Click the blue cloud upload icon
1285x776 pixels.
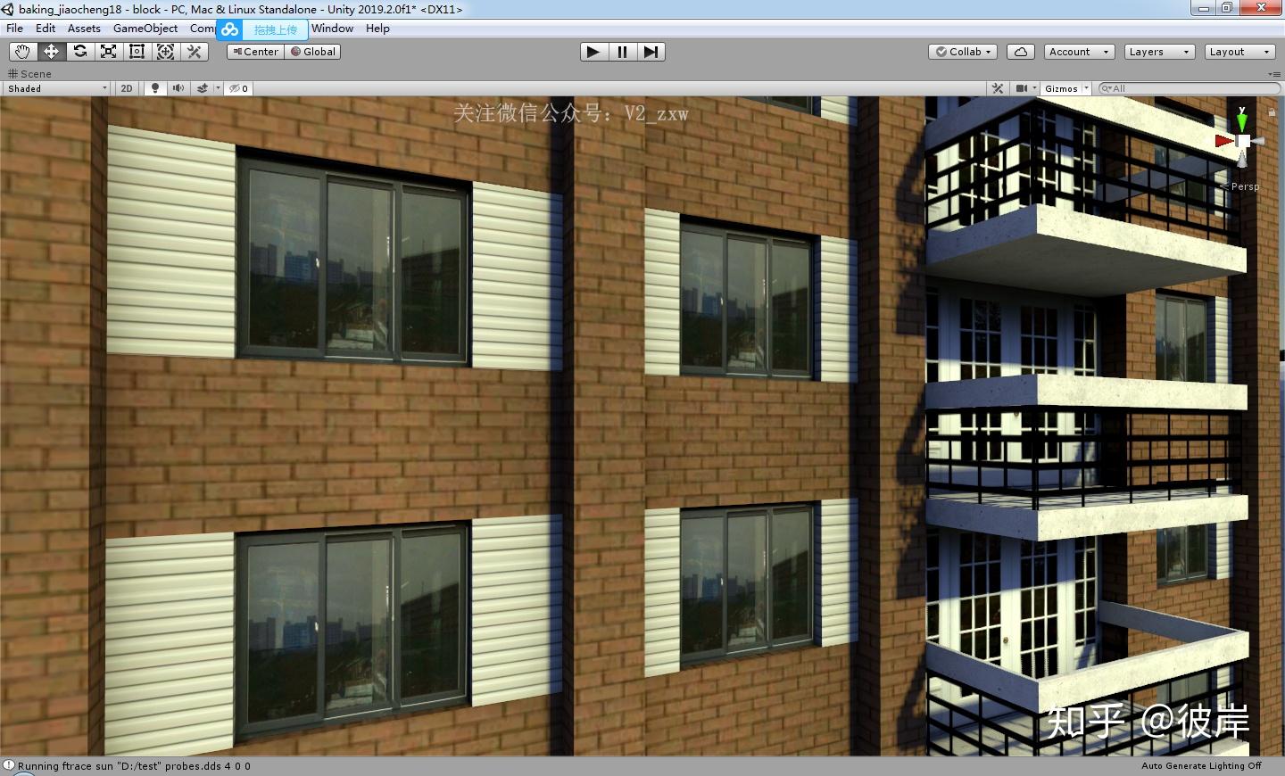[230, 29]
